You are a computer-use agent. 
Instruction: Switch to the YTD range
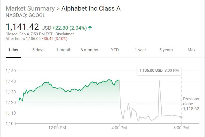pos(115,50)
